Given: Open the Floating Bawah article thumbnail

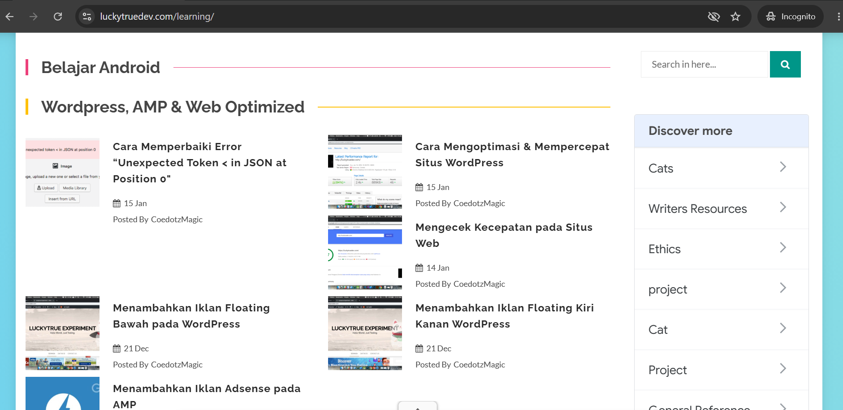Looking at the screenshot, I should (63, 333).
